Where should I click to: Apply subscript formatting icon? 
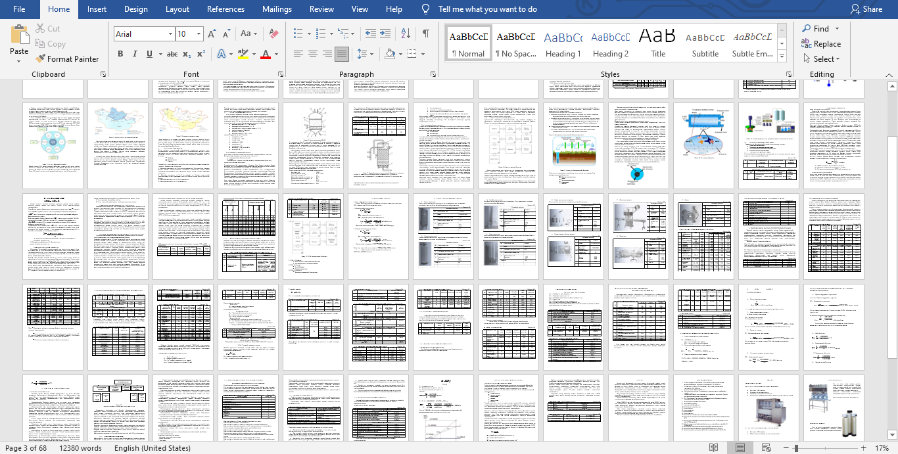(x=187, y=54)
